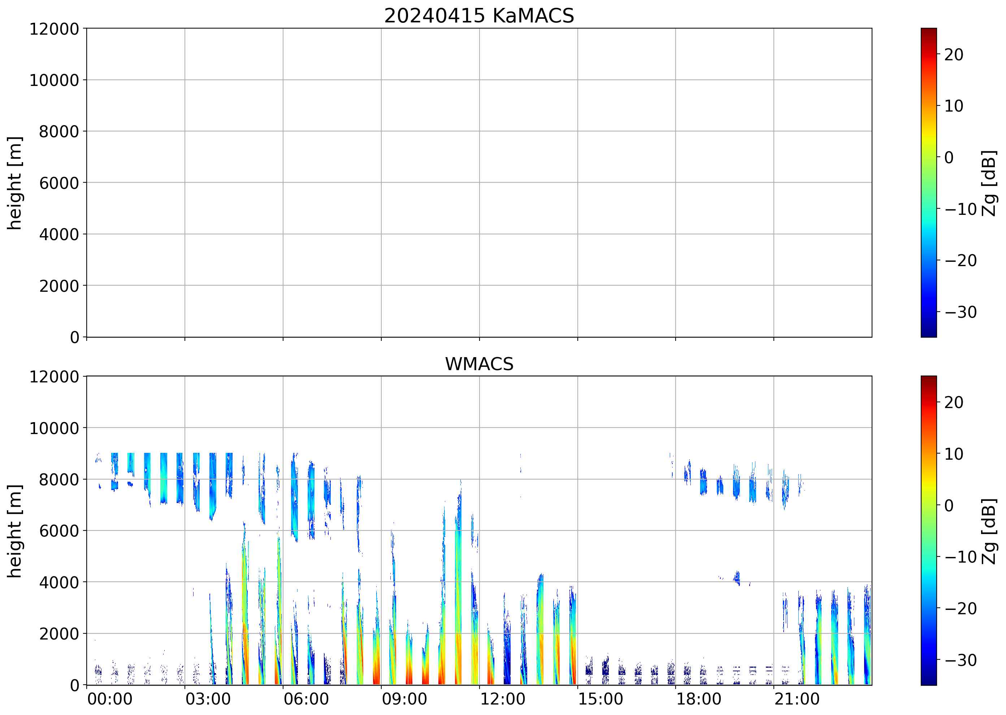Click the WMACS subplot title
The image size is (1006, 715).
point(479,364)
